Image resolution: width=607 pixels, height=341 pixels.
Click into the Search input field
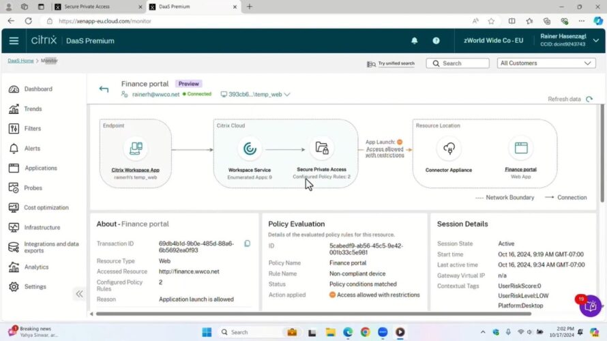point(458,63)
